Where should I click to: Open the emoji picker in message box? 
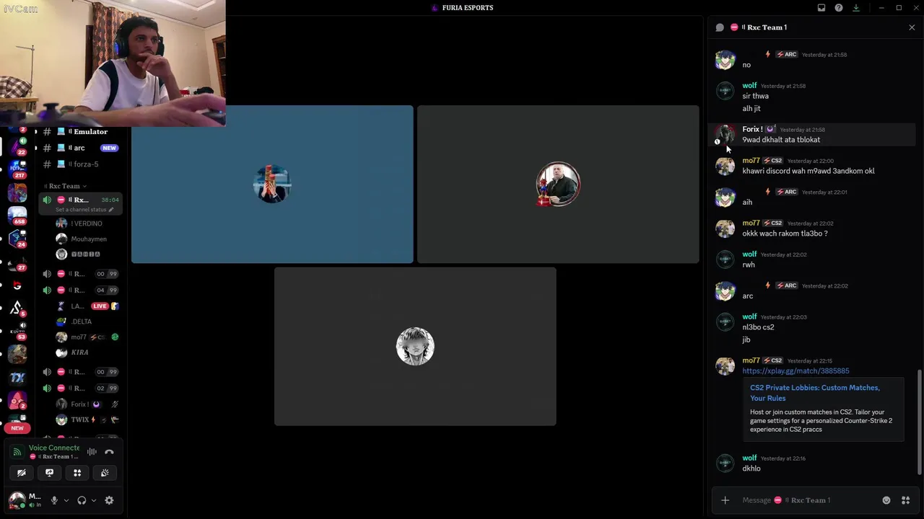coord(886,500)
